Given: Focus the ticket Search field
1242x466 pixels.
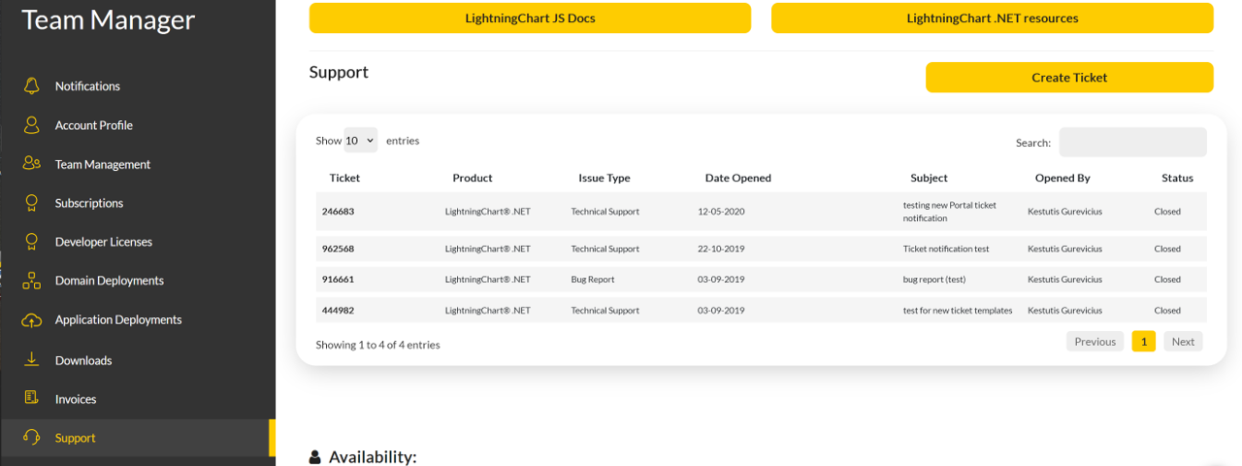Looking at the screenshot, I should tap(1132, 142).
